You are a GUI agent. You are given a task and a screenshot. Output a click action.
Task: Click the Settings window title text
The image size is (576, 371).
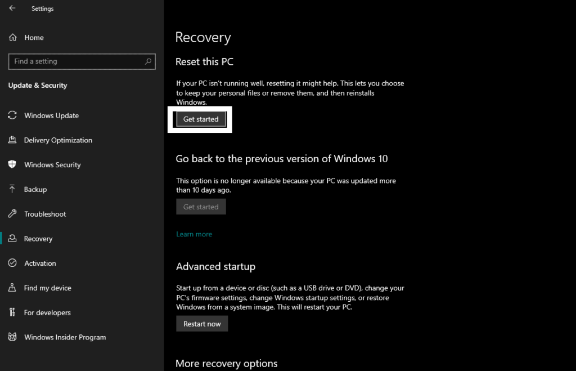pos(43,8)
